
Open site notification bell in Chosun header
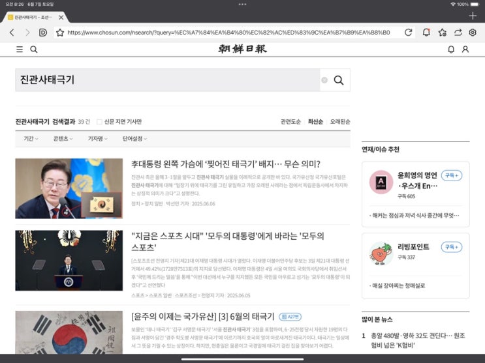tap(451, 50)
